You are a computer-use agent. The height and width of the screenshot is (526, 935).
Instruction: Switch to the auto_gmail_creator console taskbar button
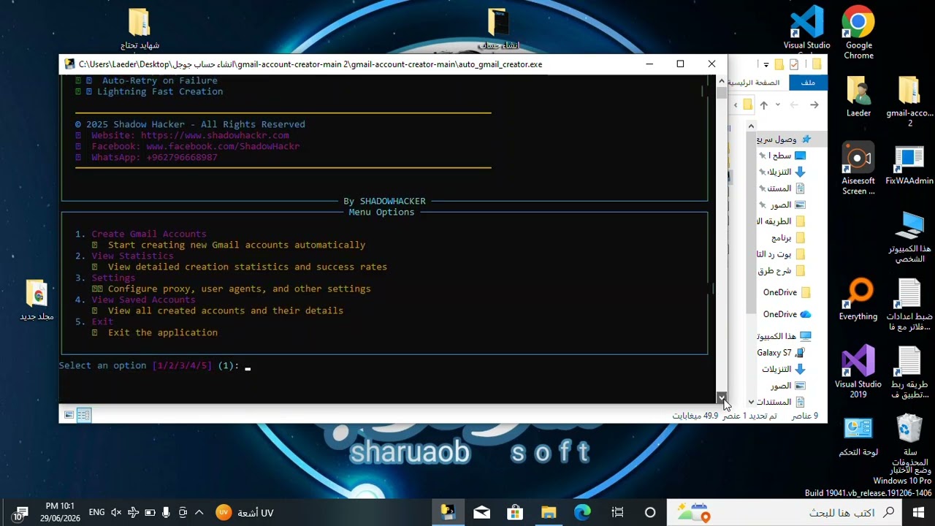tap(447, 512)
